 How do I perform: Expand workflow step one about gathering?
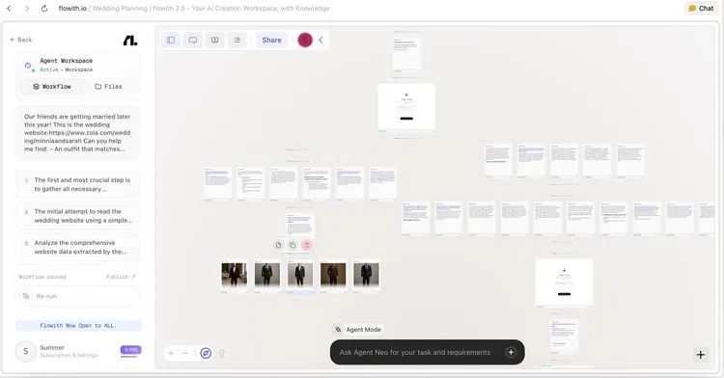(x=77, y=184)
